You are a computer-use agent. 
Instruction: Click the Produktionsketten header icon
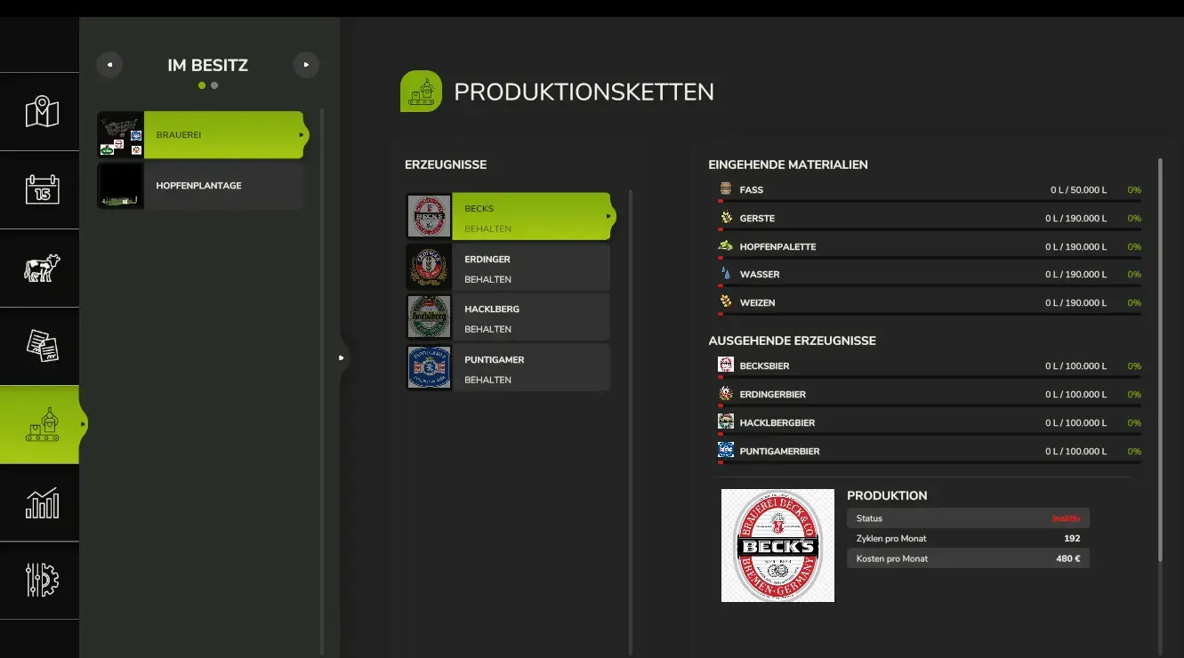(421, 91)
